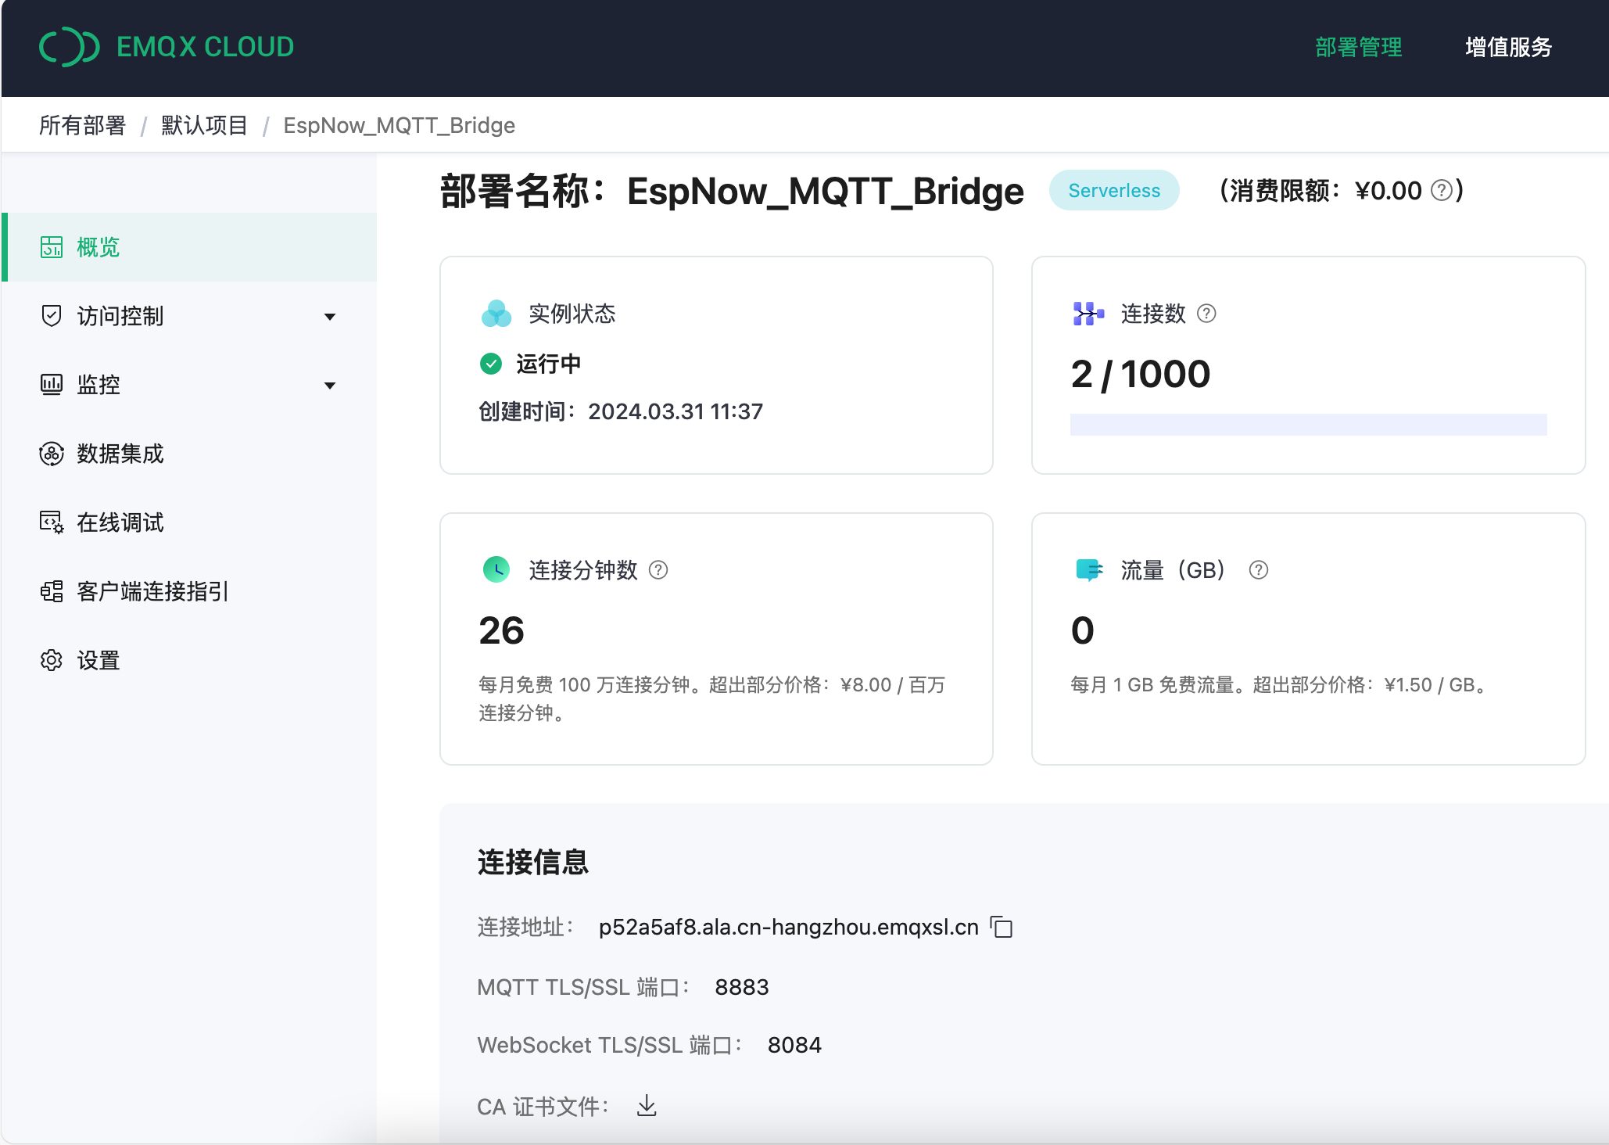Viewport: 1609px width, 1145px height.
Task: Click the 连接信息 heading
Action: click(x=533, y=862)
